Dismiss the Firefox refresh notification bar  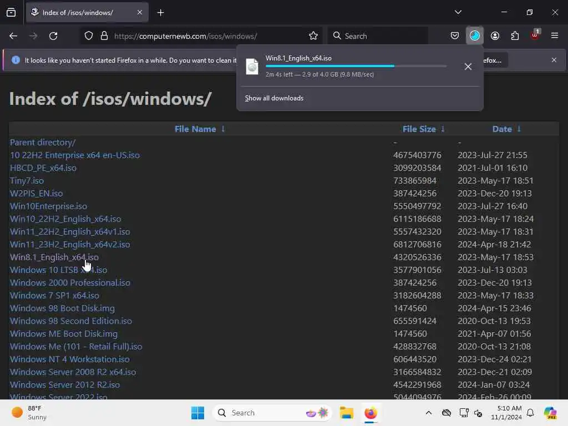[554, 60]
